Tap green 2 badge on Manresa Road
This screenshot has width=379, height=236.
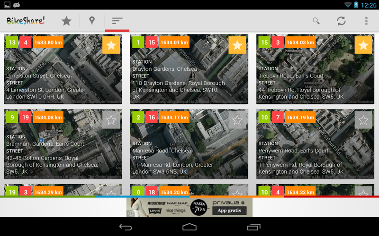[138, 117]
